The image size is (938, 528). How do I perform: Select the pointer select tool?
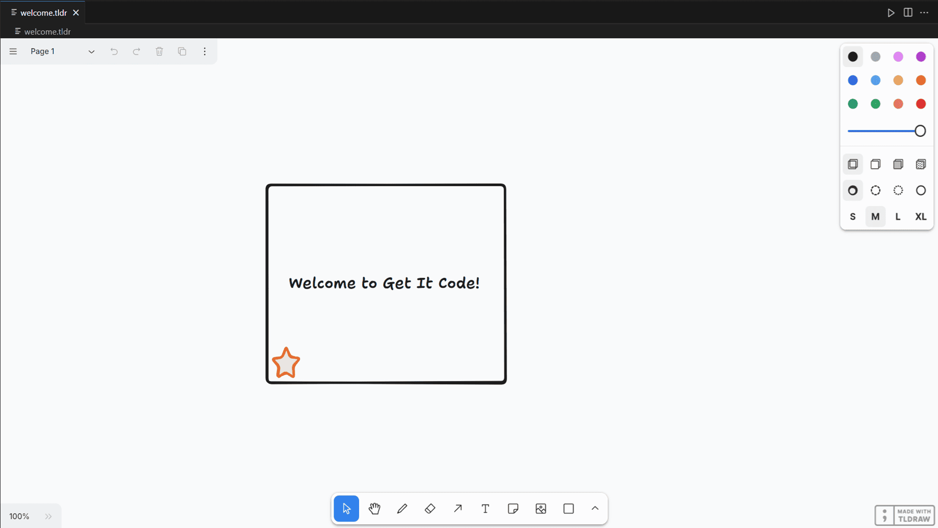pyautogui.click(x=346, y=508)
